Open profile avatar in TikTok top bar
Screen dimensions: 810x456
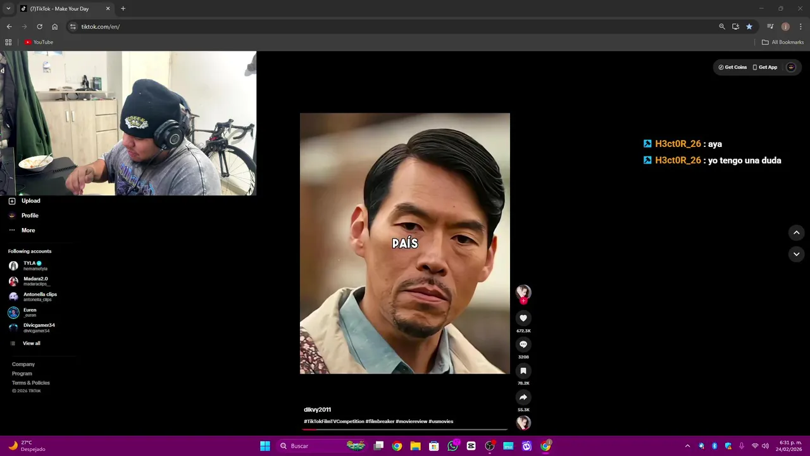[x=791, y=67]
